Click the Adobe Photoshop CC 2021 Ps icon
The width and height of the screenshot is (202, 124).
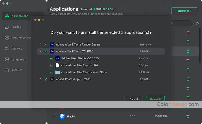[52, 79]
